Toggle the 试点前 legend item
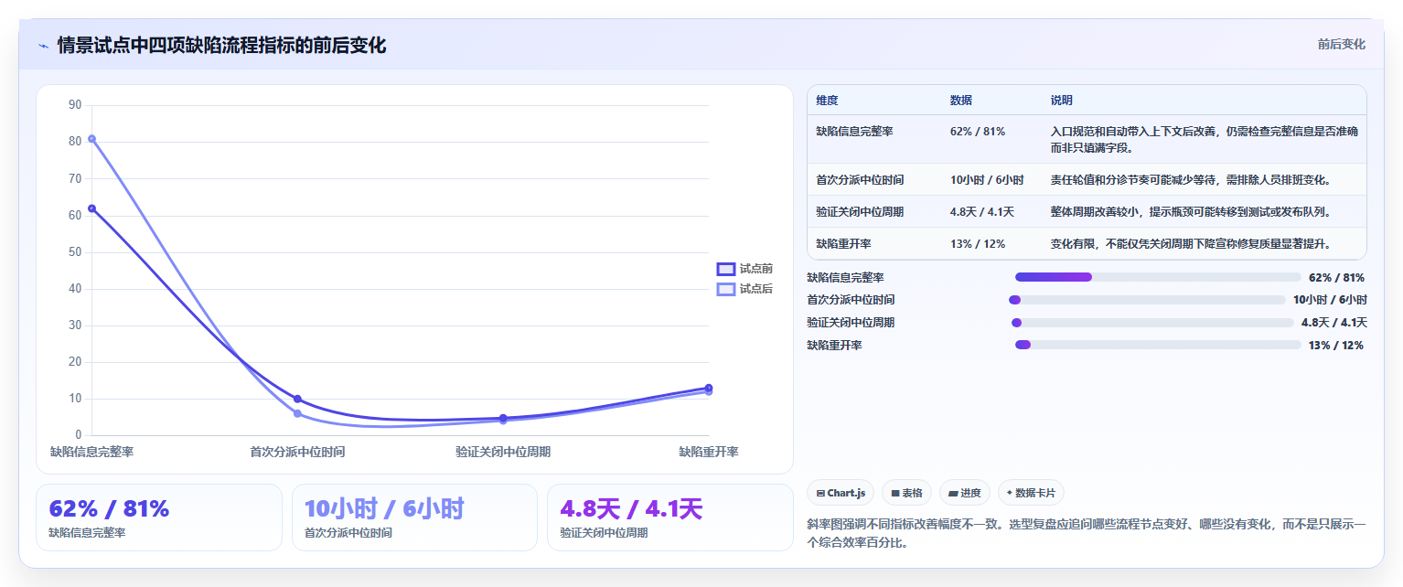Screen dimensions: 1403x587 (x=744, y=269)
